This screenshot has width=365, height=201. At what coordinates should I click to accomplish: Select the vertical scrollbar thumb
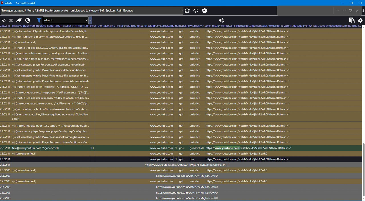[x=363, y=170]
